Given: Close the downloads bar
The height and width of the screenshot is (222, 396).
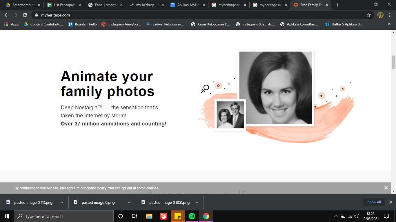Looking at the screenshot, I should coord(390,202).
